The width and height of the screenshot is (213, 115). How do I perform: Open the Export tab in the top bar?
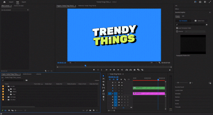coord(24,2)
